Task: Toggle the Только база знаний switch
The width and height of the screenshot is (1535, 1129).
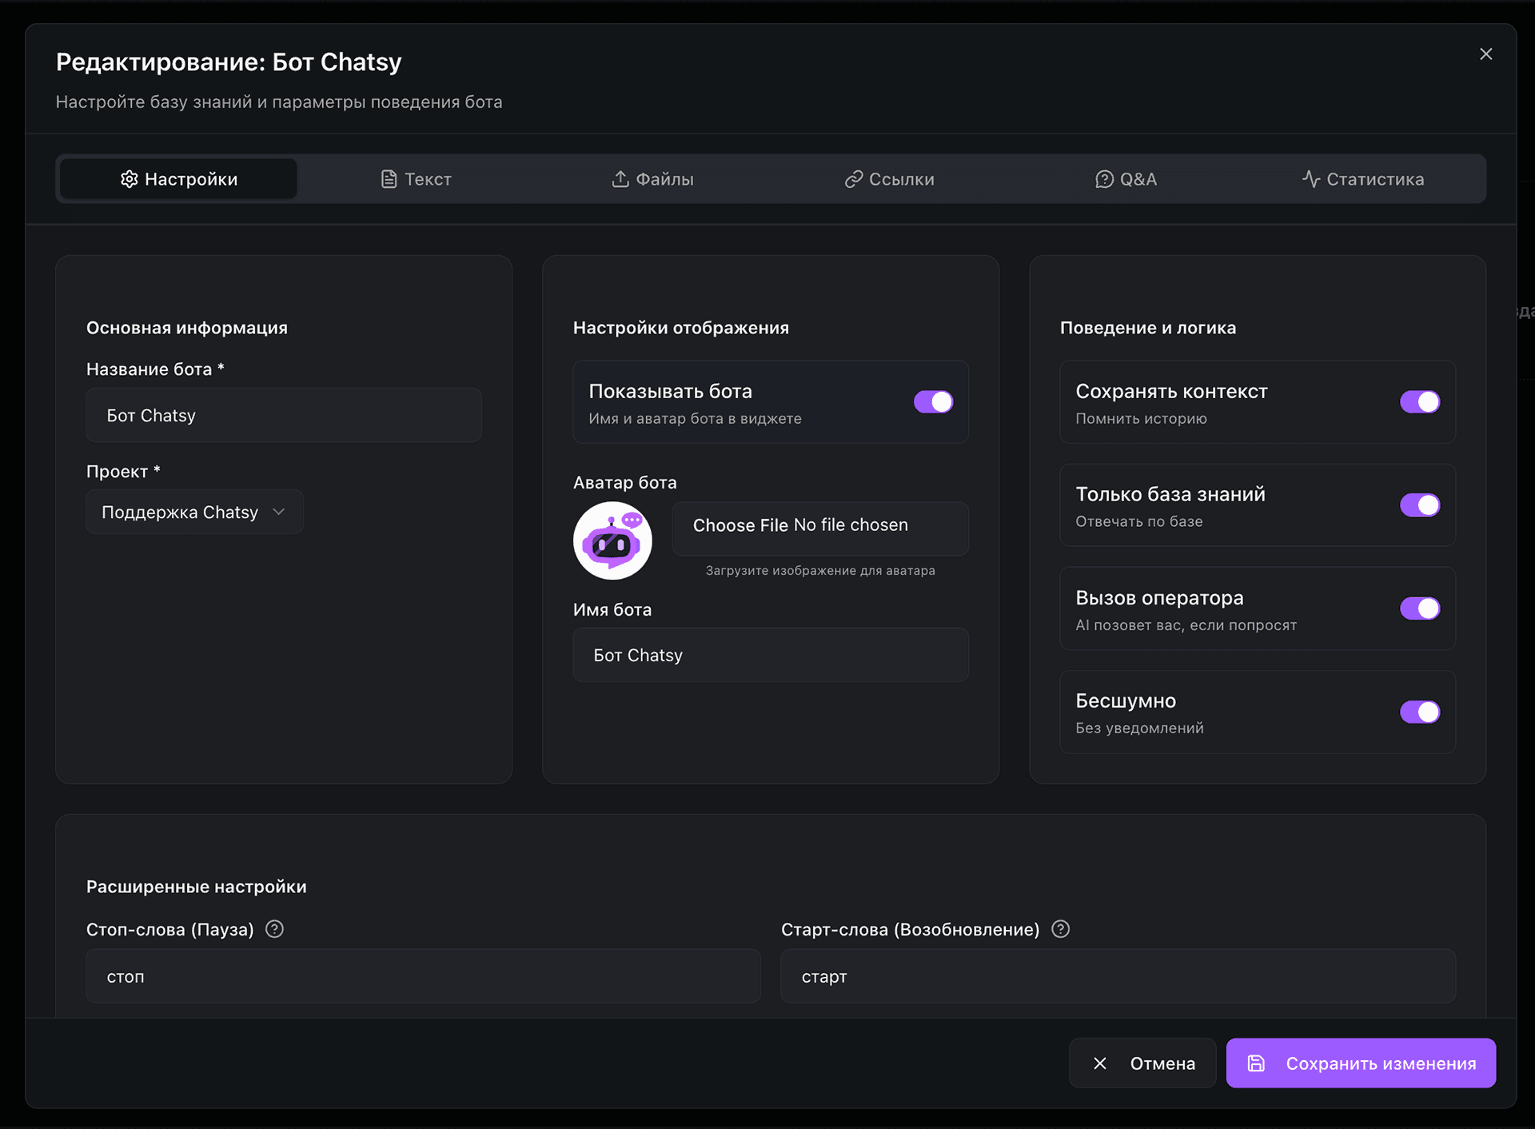Action: [1419, 505]
